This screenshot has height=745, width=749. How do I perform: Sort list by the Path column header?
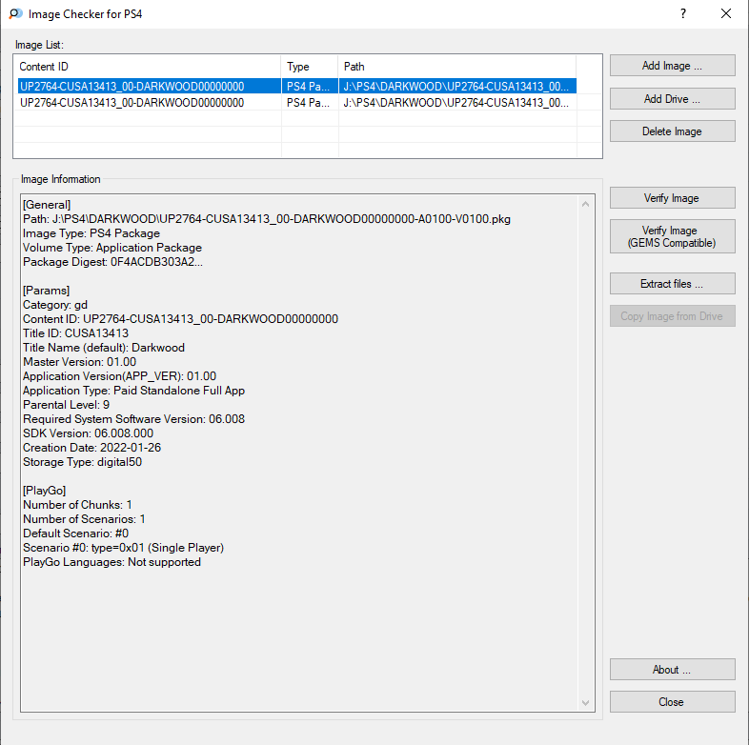457,67
